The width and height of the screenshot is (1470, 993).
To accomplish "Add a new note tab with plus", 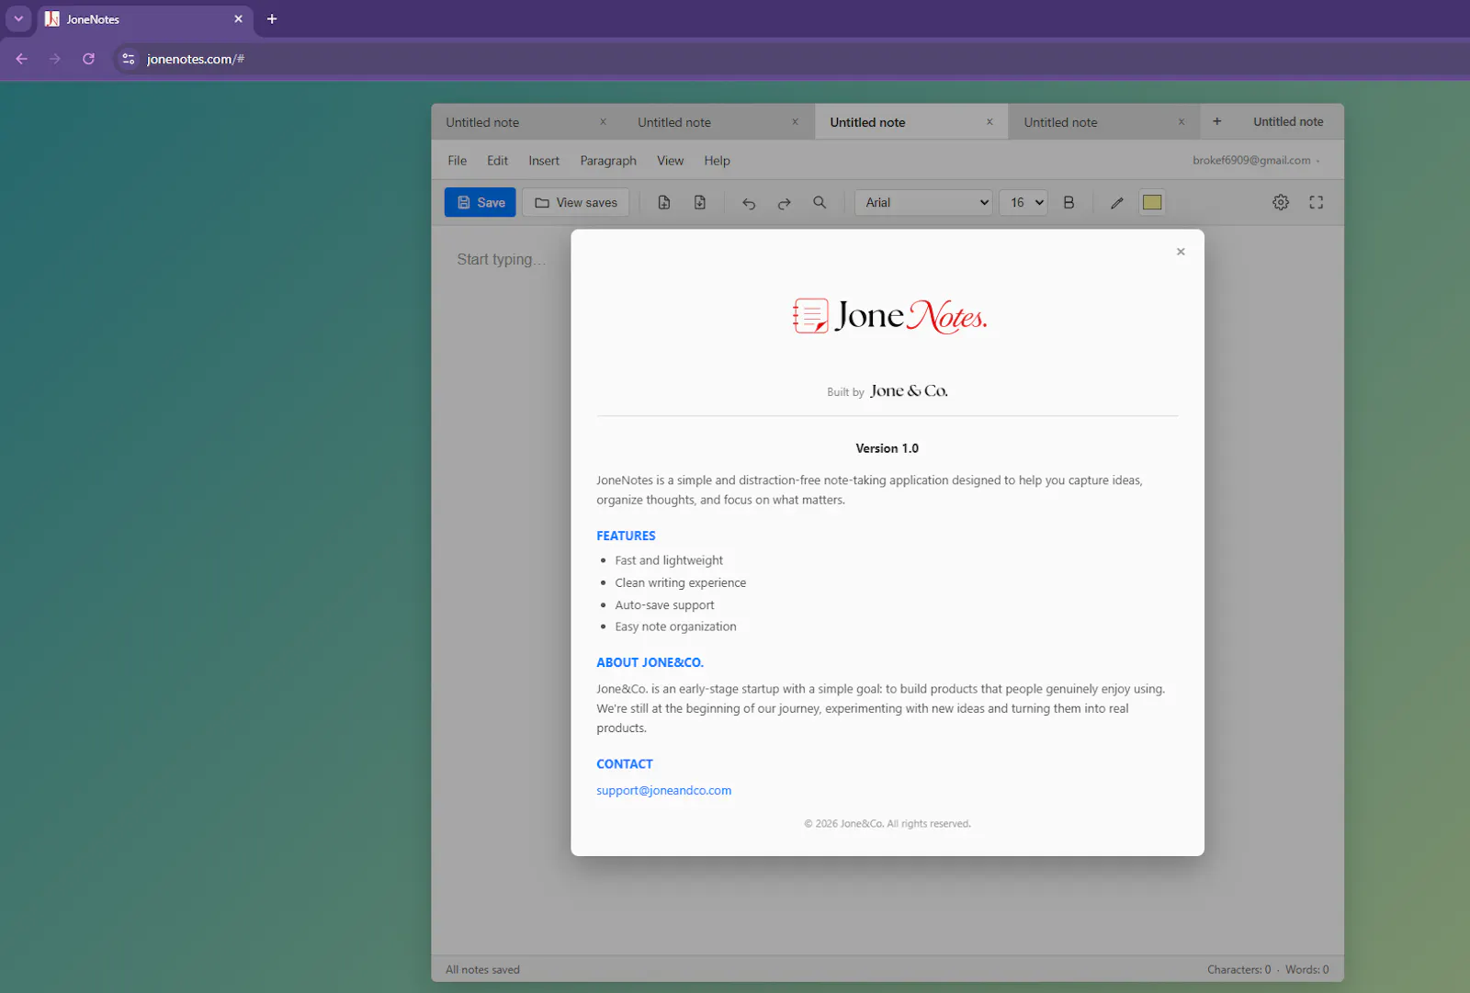I will tap(1216, 121).
